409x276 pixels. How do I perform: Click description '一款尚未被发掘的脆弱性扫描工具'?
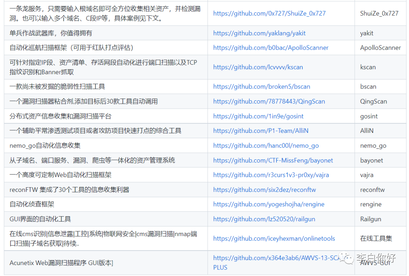[57, 87]
